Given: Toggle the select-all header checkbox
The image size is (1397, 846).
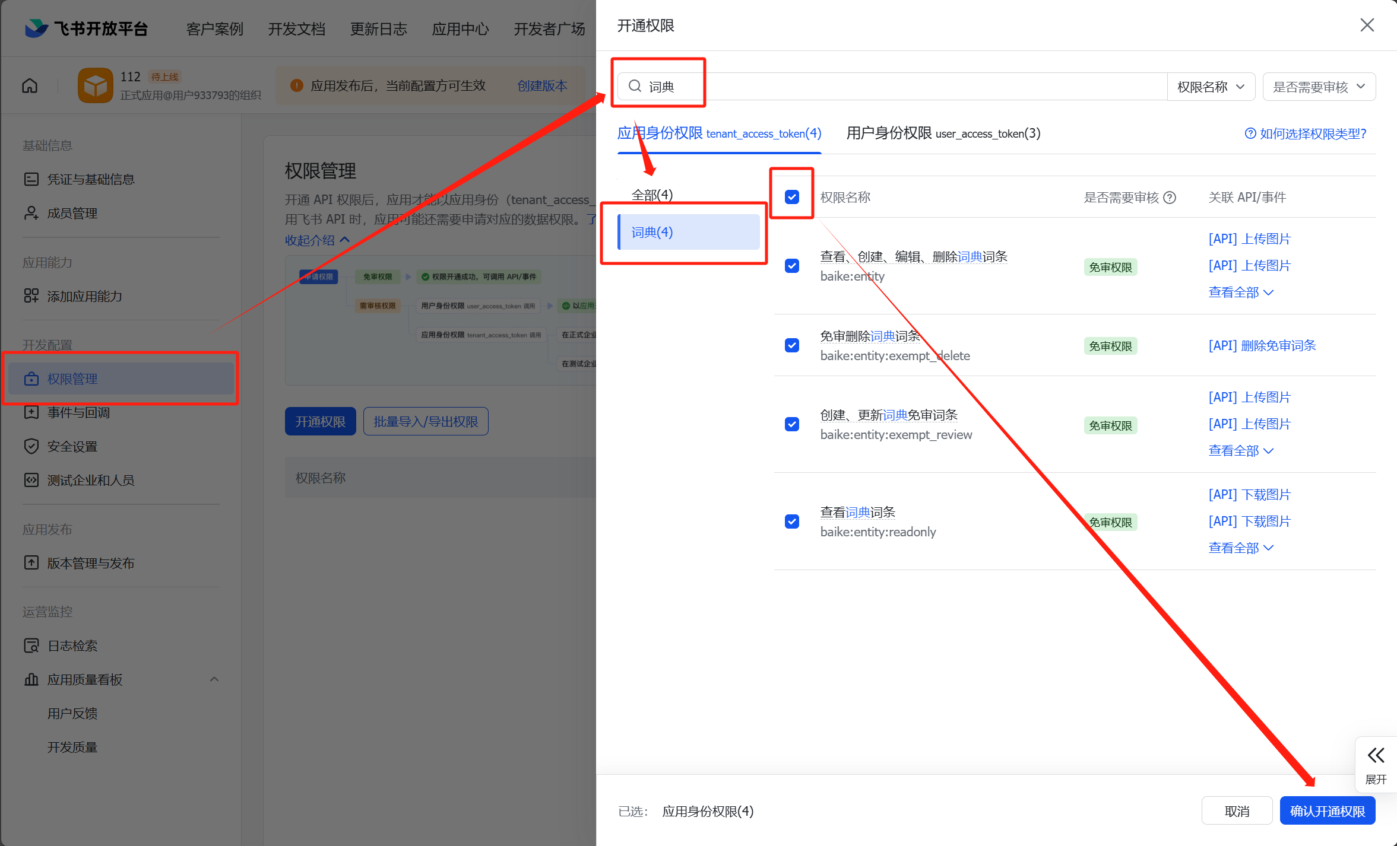Looking at the screenshot, I should [792, 197].
